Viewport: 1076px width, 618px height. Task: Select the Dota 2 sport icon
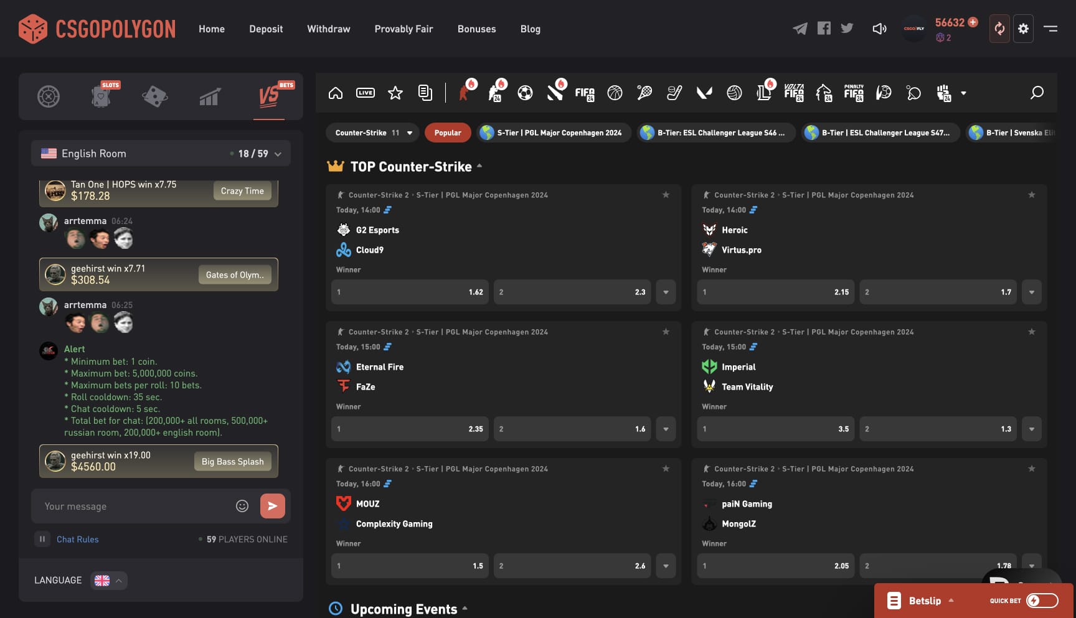pos(555,92)
